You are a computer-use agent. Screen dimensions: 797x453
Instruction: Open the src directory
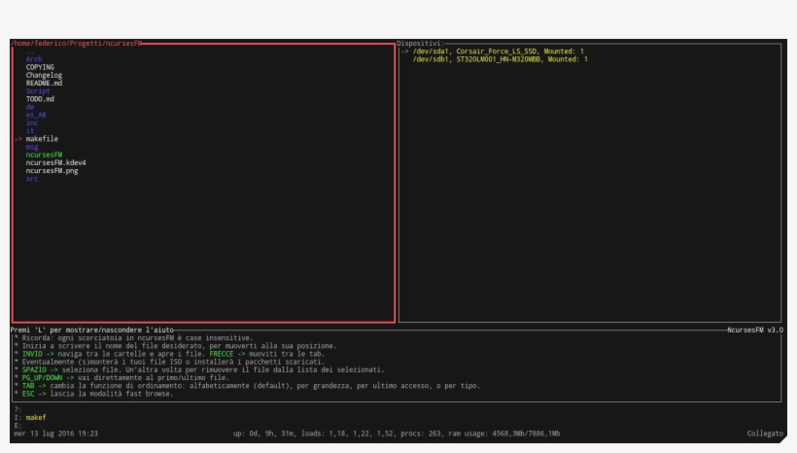click(32, 179)
